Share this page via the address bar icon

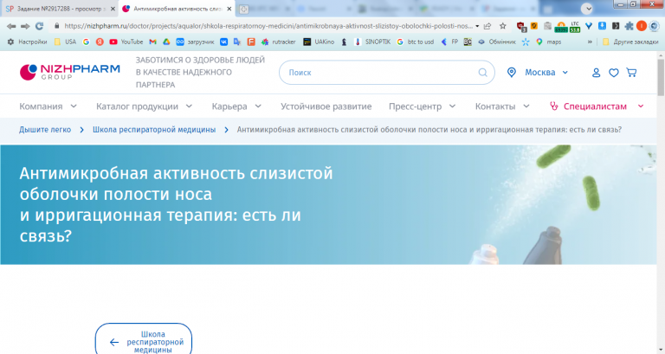pyautogui.click(x=487, y=26)
